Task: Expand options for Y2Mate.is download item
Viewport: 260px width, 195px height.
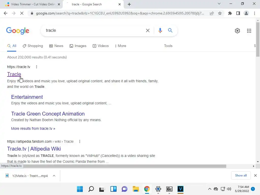Action: pos(54,176)
